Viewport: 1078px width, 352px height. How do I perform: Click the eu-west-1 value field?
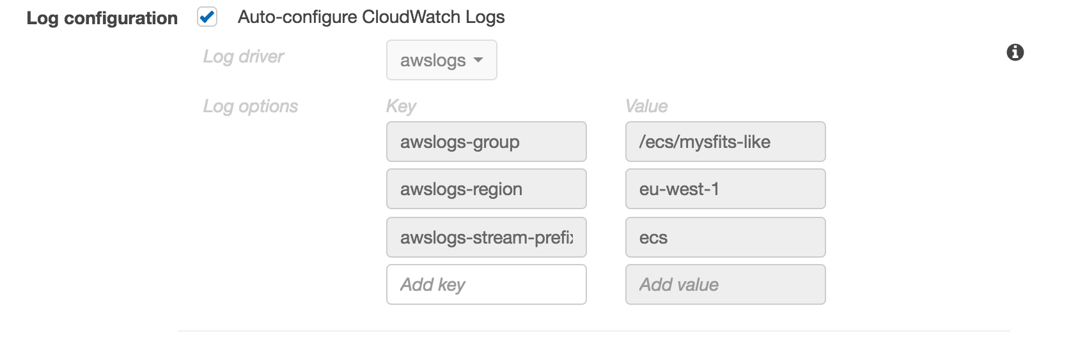[725, 189]
